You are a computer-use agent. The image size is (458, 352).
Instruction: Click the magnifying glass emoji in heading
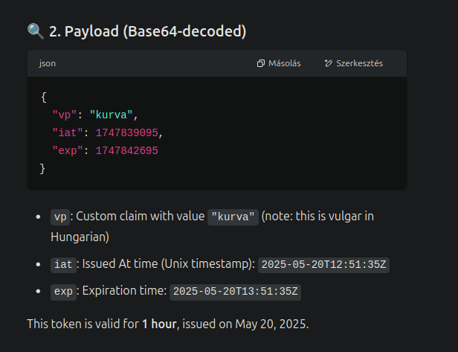pos(36,31)
